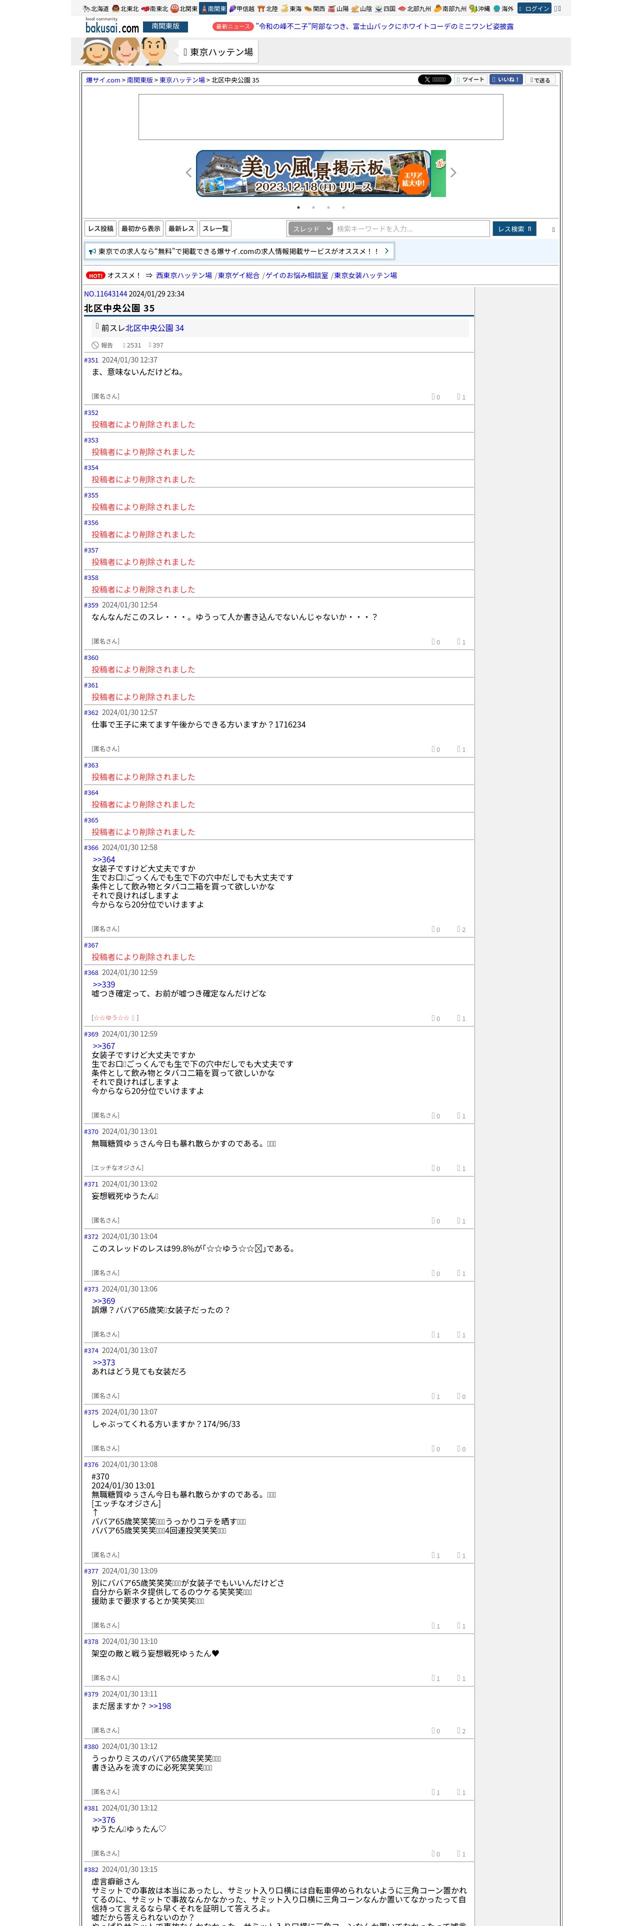This screenshot has width=642, height=1926.
Task: Click the LINEで送る button
Action: tap(540, 79)
